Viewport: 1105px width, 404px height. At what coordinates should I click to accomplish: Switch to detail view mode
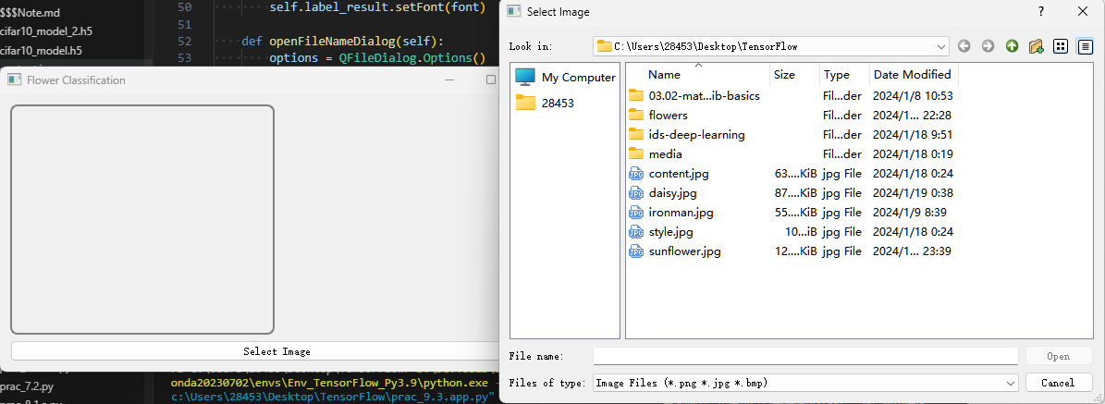click(1085, 46)
